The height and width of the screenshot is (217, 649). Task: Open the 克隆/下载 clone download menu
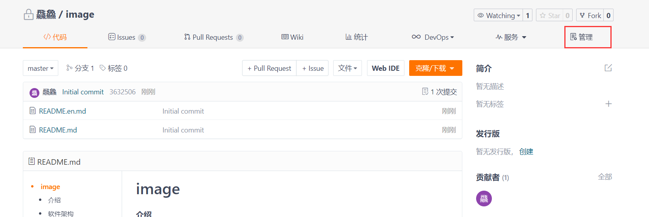pyautogui.click(x=436, y=68)
